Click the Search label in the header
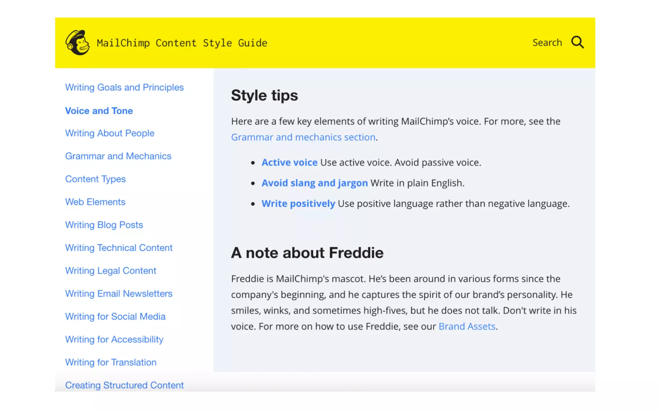The image size is (660, 412). click(547, 42)
